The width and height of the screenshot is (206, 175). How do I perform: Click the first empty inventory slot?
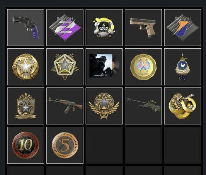(x=104, y=145)
